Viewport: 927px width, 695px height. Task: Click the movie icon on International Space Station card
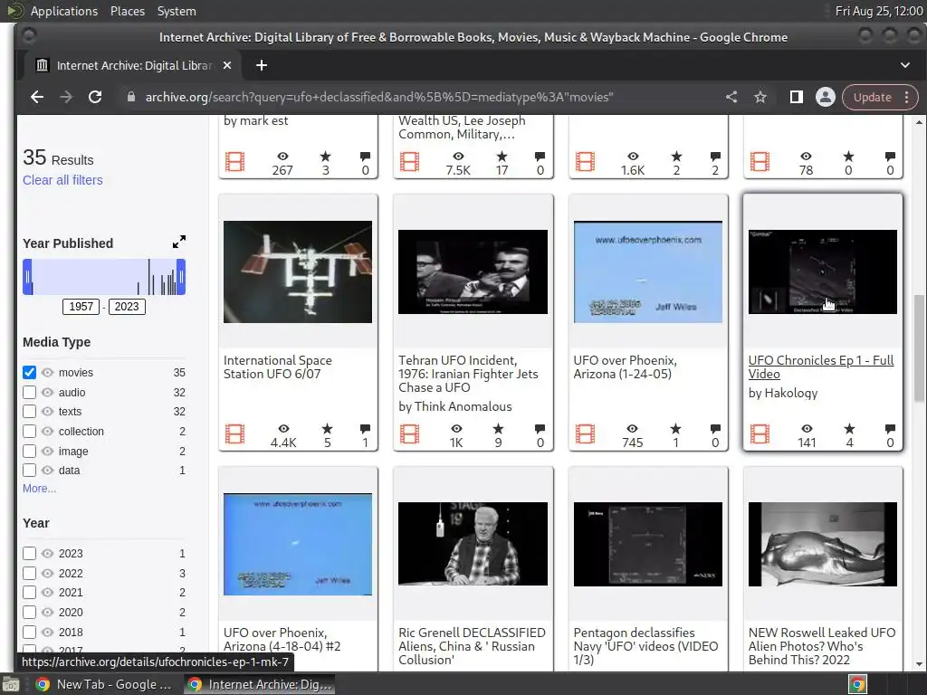coord(234,434)
